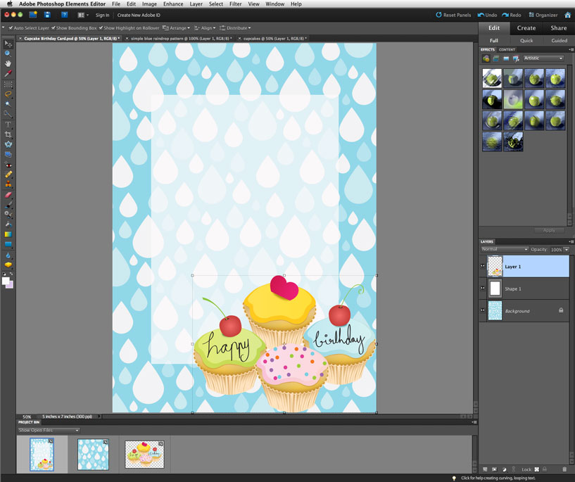Hide Layer 1 with eye icon
This screenshot has height=482, width=575.
[483, 266]
